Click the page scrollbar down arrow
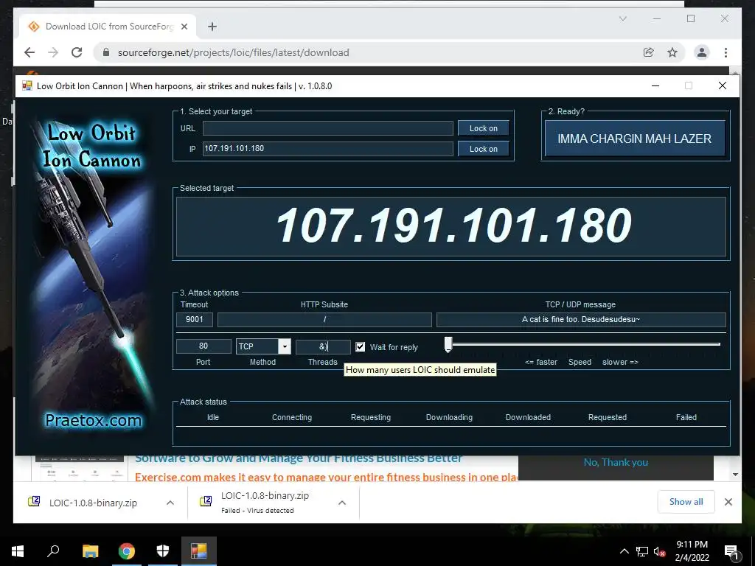 [x=735, y=475]
